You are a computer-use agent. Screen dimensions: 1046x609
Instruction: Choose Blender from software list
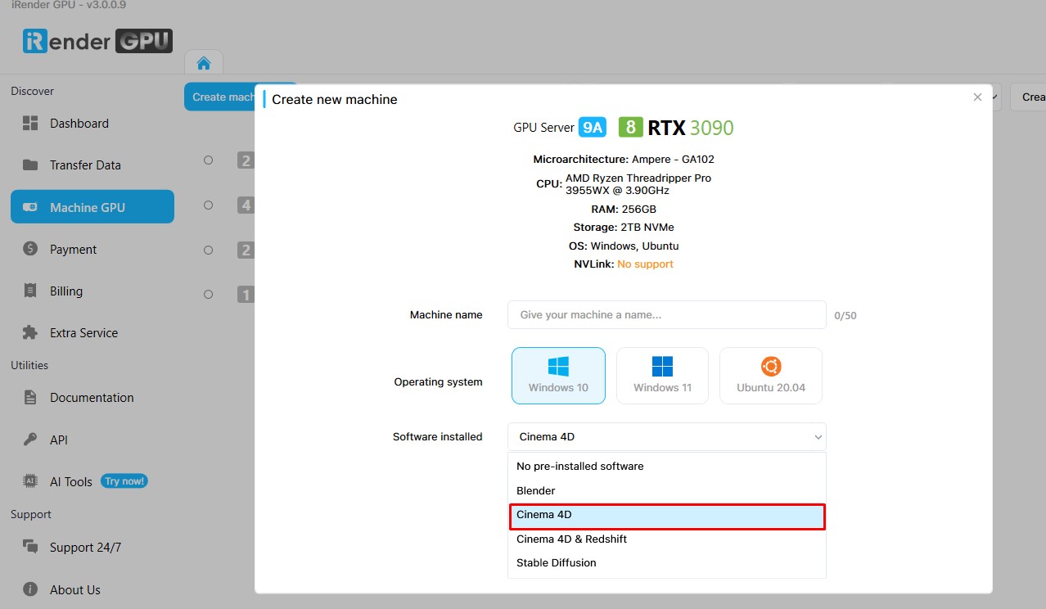536,490
